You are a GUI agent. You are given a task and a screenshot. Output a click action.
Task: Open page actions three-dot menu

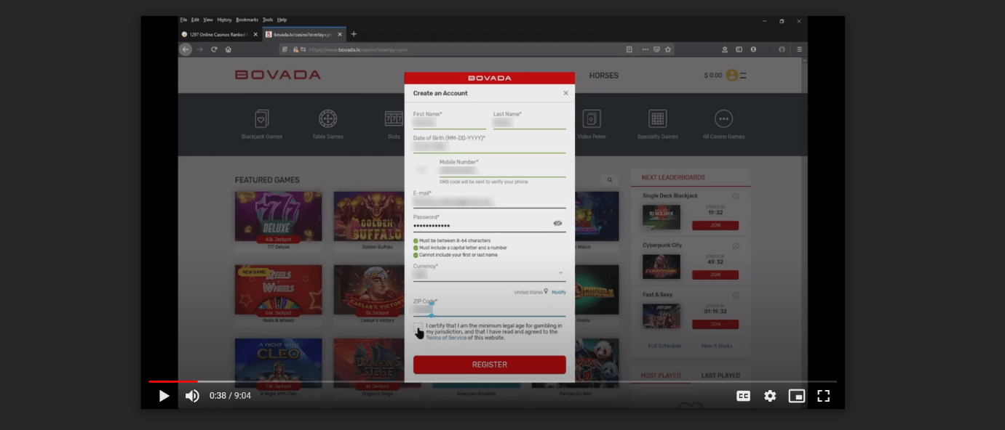(645, 49)
